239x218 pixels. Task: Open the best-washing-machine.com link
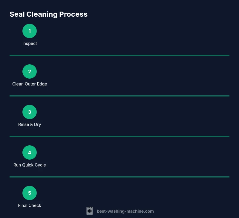[125, 211]
